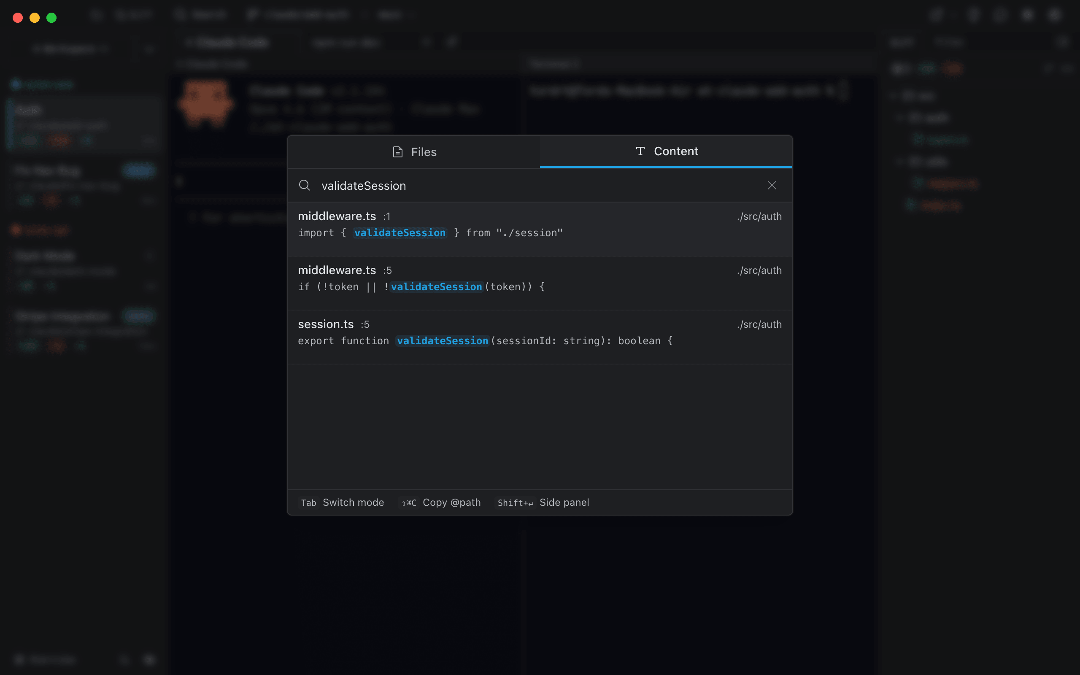Click the magnifying glass search icon
Image resolution: width=1080 pixels, height=675 pixels.
coord(304,185)
